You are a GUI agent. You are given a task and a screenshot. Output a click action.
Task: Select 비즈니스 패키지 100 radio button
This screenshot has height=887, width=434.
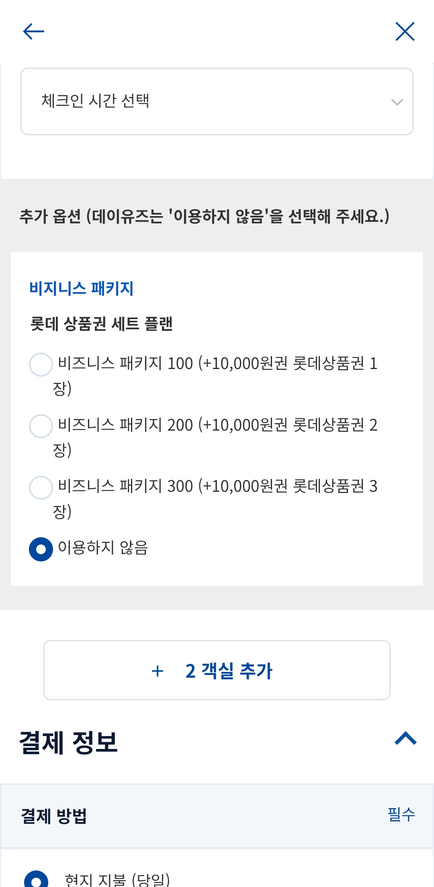[41, 365]
